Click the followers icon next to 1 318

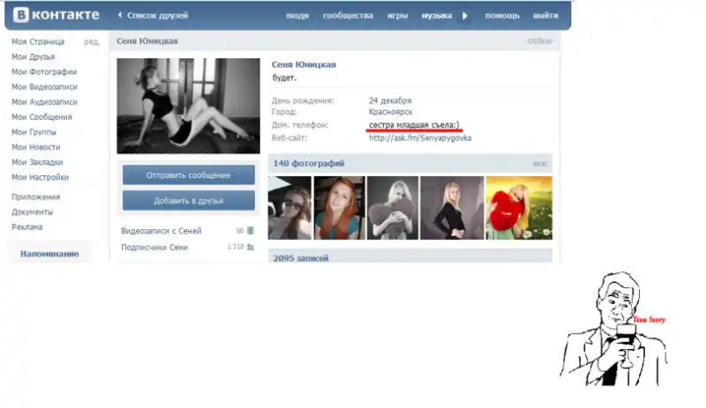[x=251, y=248]
